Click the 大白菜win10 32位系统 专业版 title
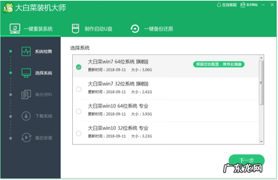 tap(118, 128)
